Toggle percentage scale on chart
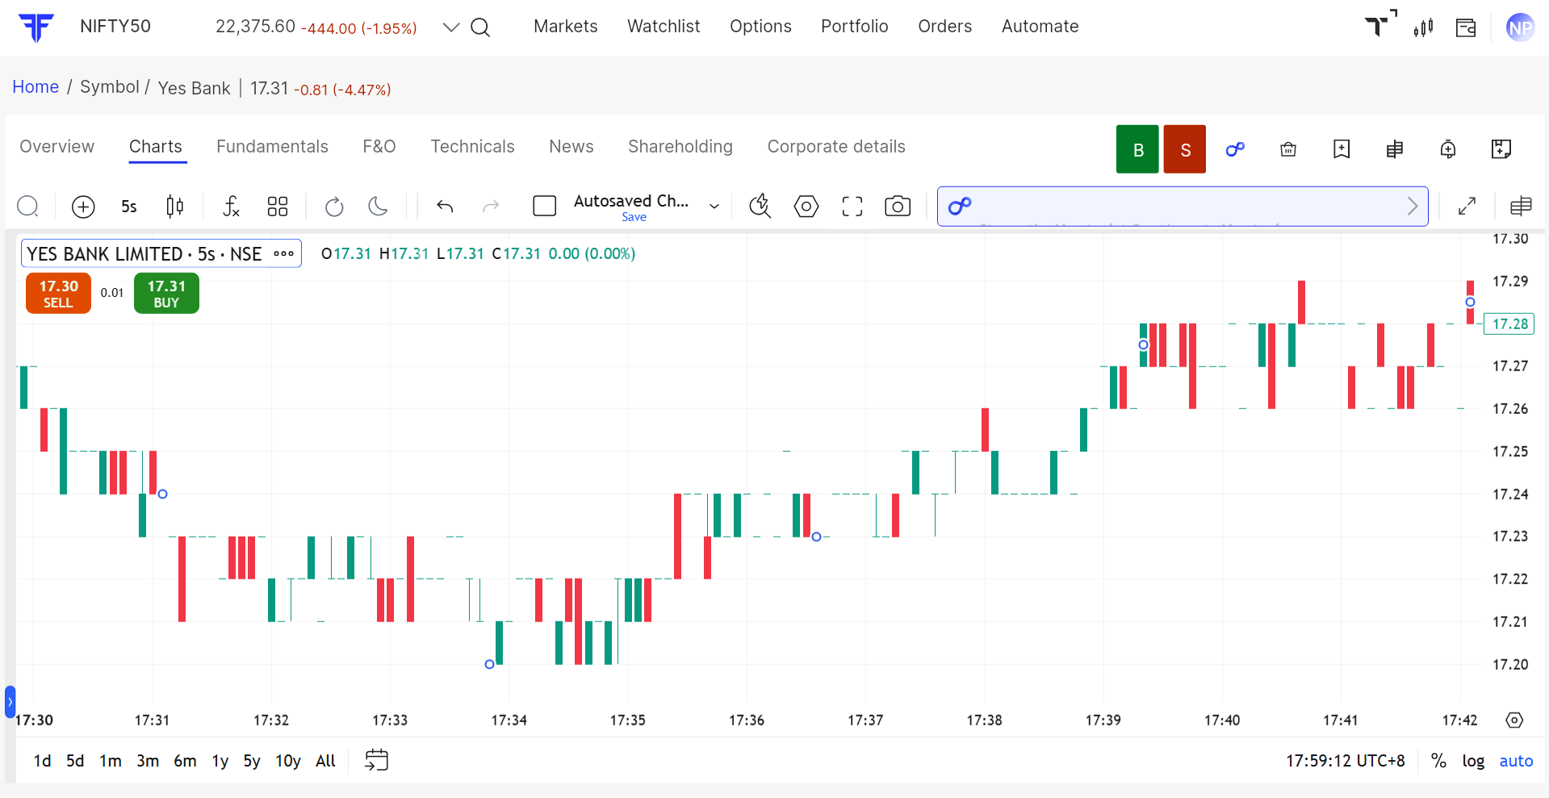 point(1438,761)
